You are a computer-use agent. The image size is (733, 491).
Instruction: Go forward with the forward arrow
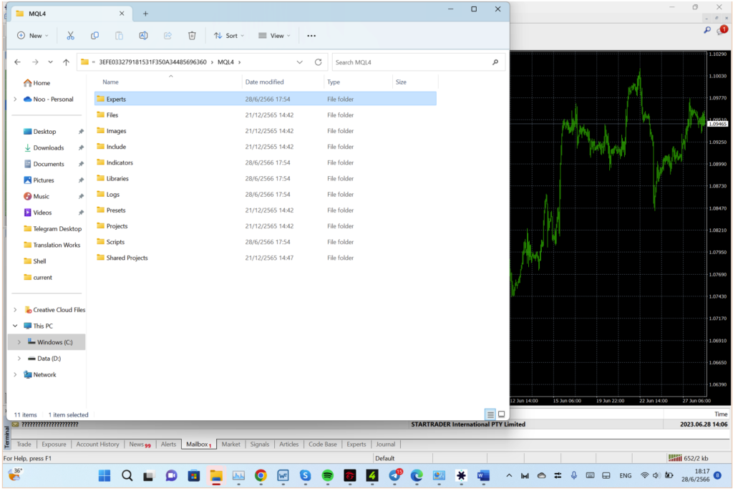35,62
